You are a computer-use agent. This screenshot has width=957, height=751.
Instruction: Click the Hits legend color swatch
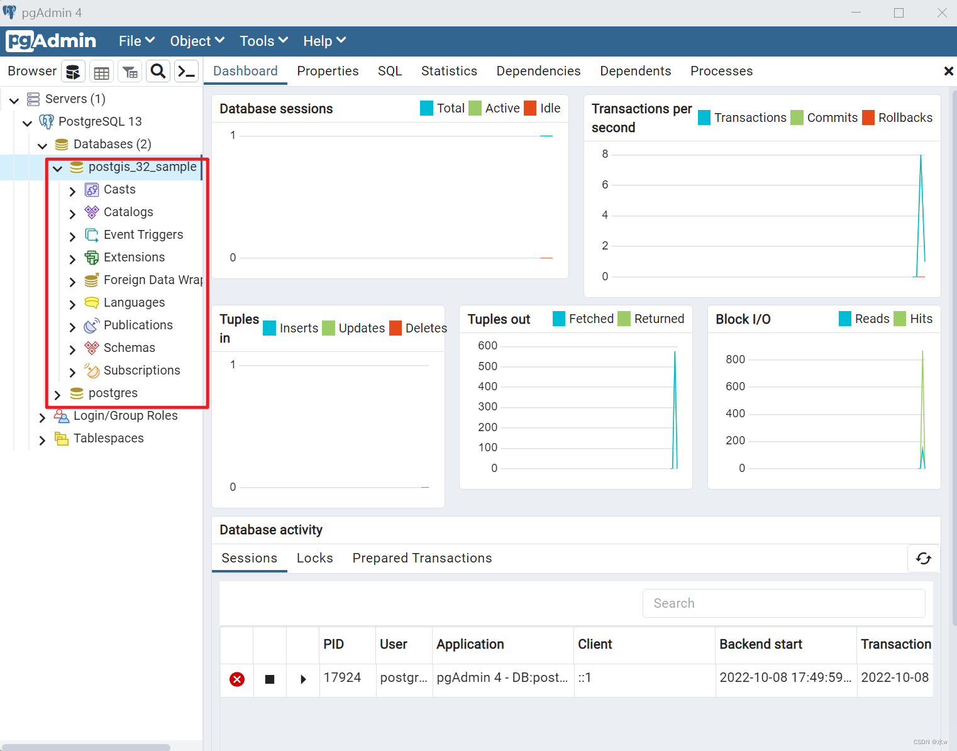pos(900,319)
